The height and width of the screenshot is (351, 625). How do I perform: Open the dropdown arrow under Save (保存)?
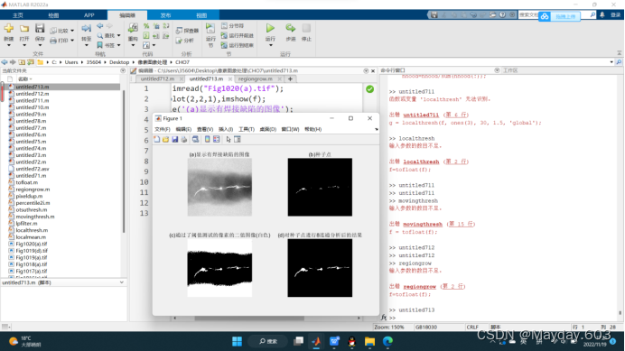[x=40, y=45]
